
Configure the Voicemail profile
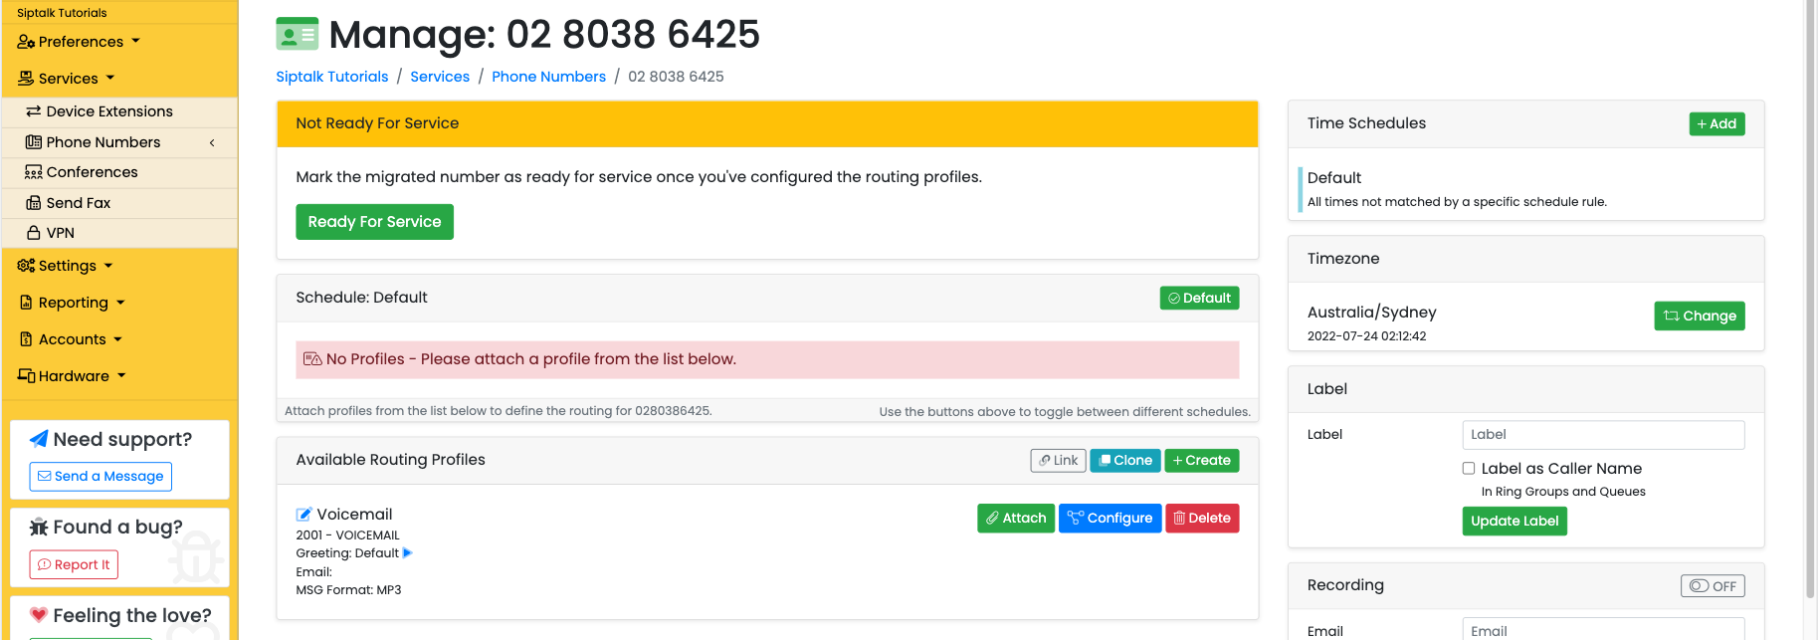(x=1111, y=519)
